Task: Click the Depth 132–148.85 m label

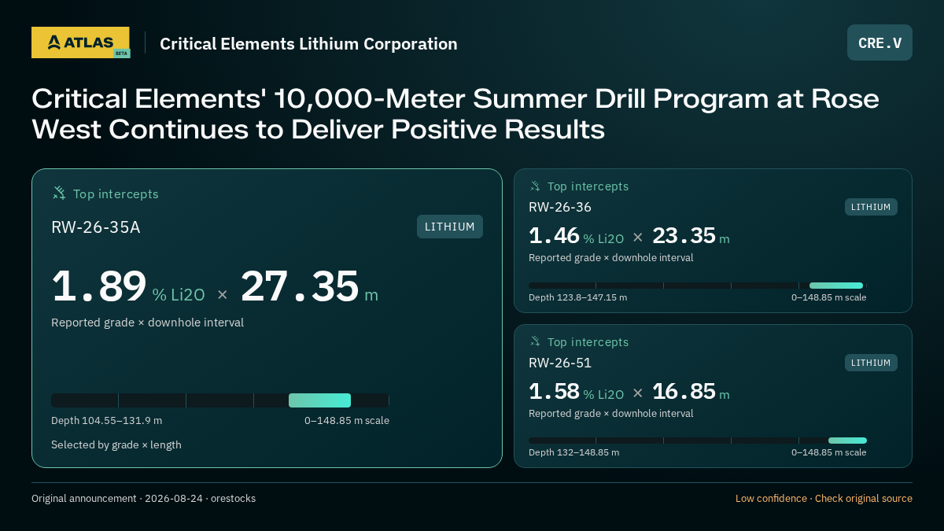Action: pyautogui.click(x=573, y=452)
